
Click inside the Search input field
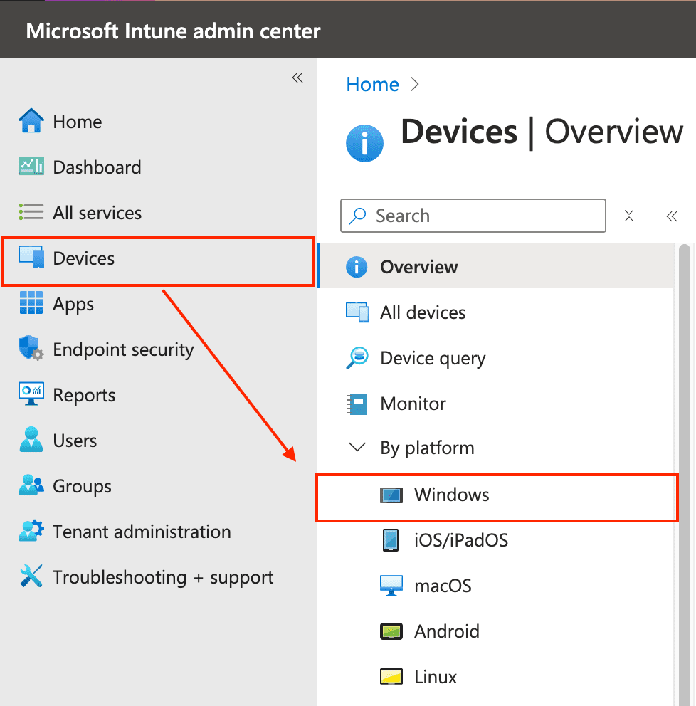[x=473, y=216]
